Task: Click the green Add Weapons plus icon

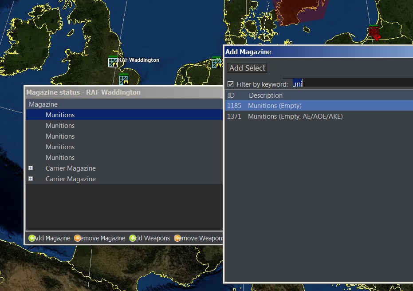Action: click(133, 238)
